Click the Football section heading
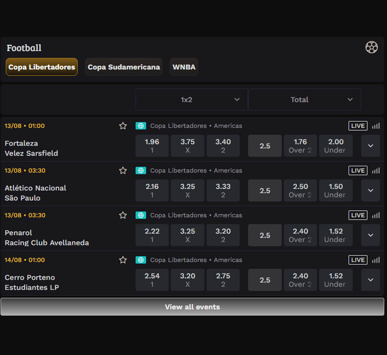Screen dimensions: 387x355 (x=24, y=48)
